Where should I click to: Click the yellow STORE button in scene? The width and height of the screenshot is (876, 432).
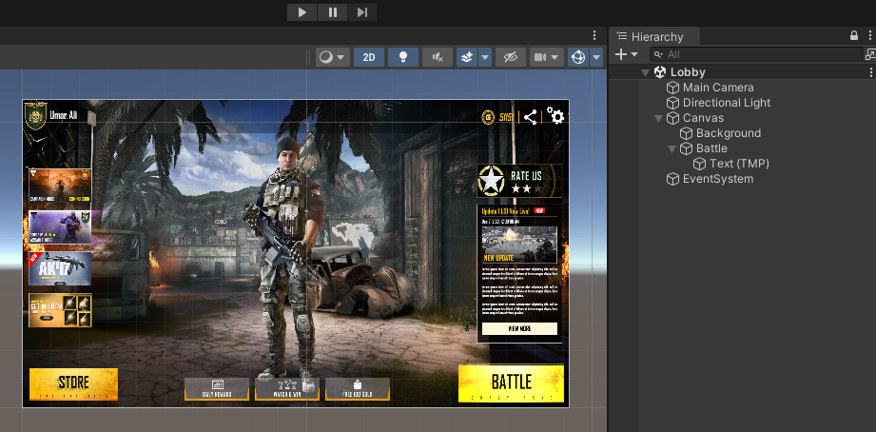pyautogui.click(x=74, y=383)
